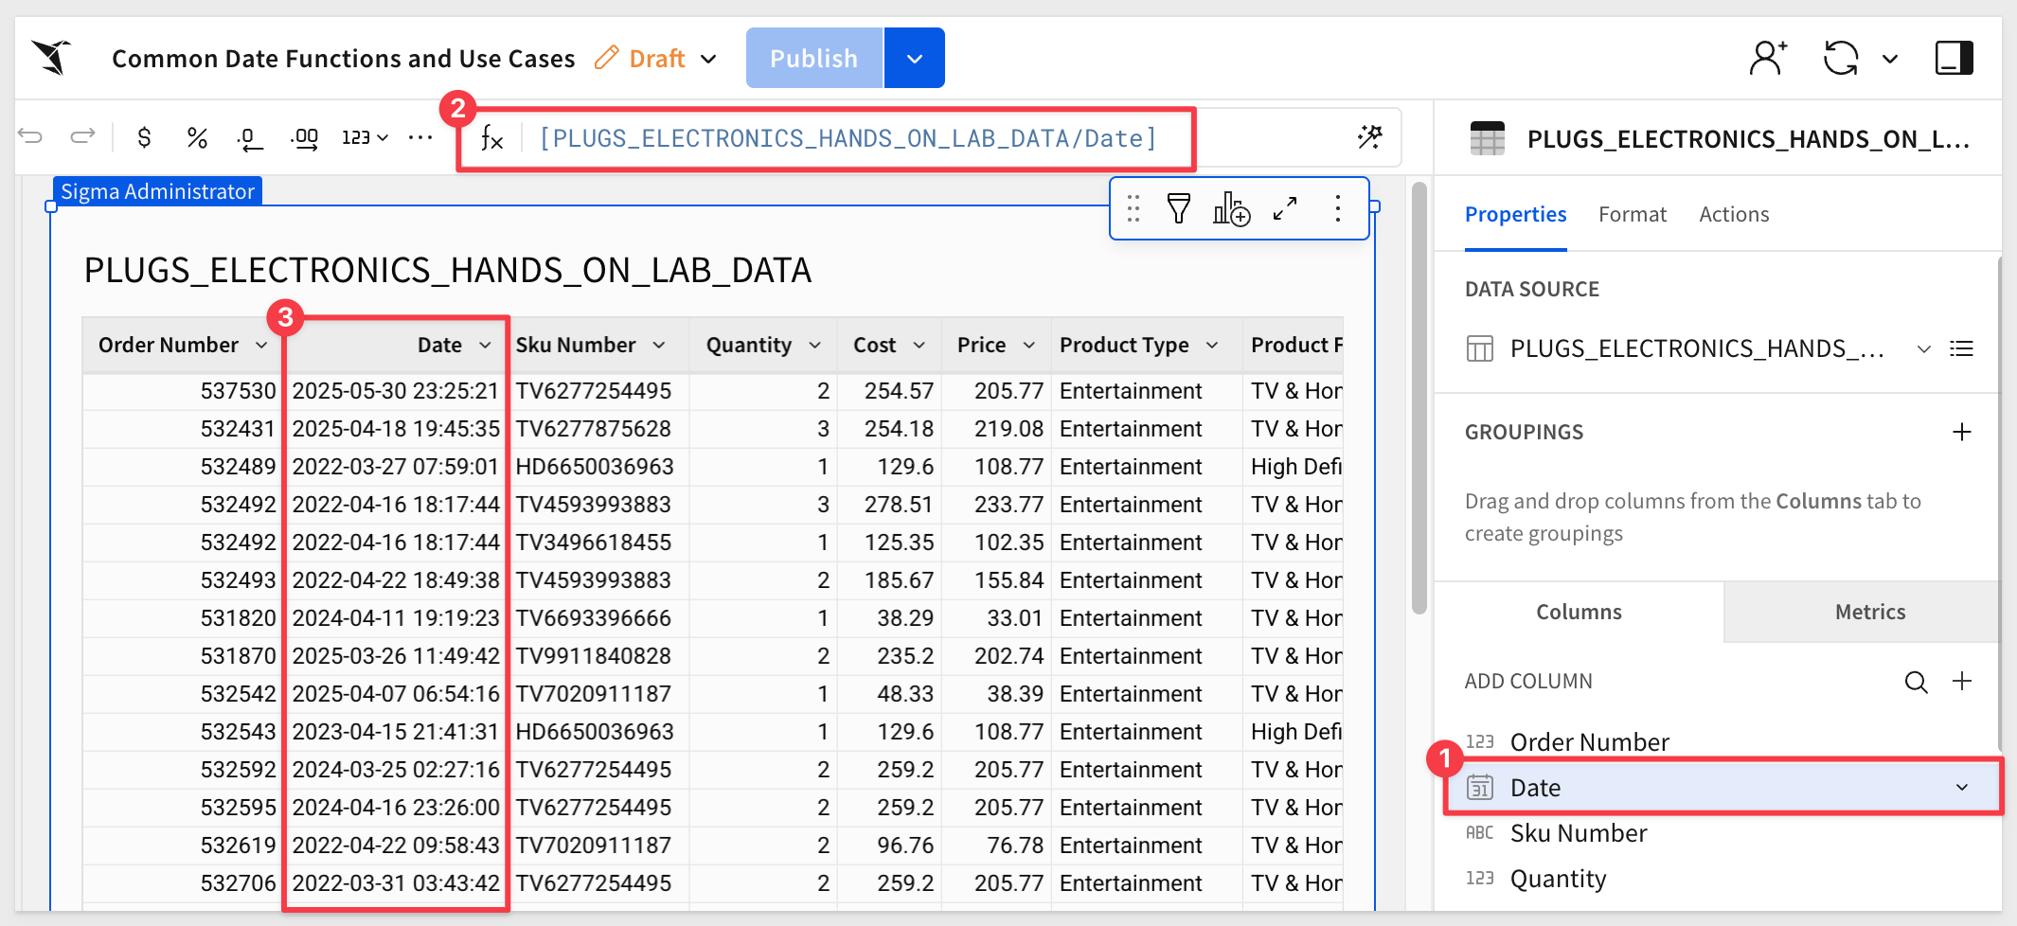
Task: Toggle the right side panel icon
Action: pyautogui.click(x=1954, y=58)
